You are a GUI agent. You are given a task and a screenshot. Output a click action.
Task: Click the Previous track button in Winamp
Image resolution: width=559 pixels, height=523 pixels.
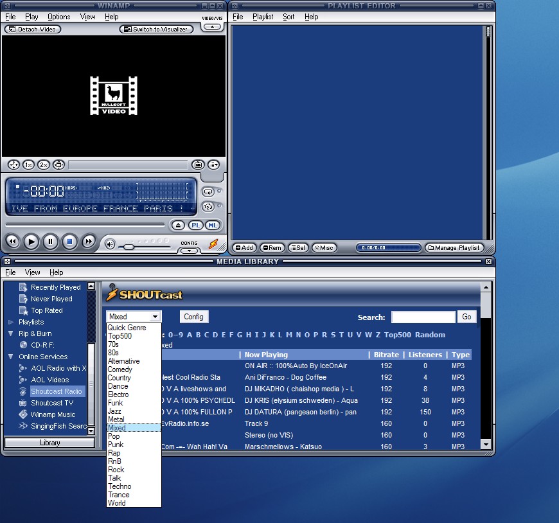click(x=12, y=242)
